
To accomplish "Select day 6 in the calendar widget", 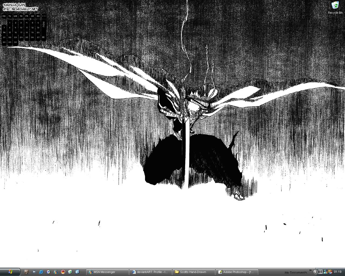I will [38, 23].
